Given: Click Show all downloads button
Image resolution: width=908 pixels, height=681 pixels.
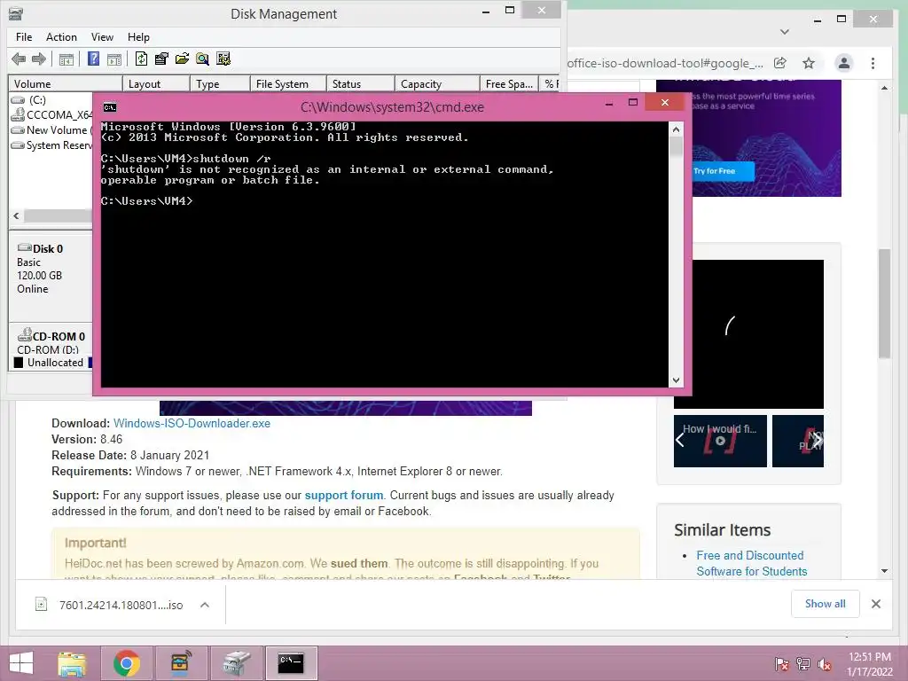Looking at the screenshot, I should tap(826, 604).
